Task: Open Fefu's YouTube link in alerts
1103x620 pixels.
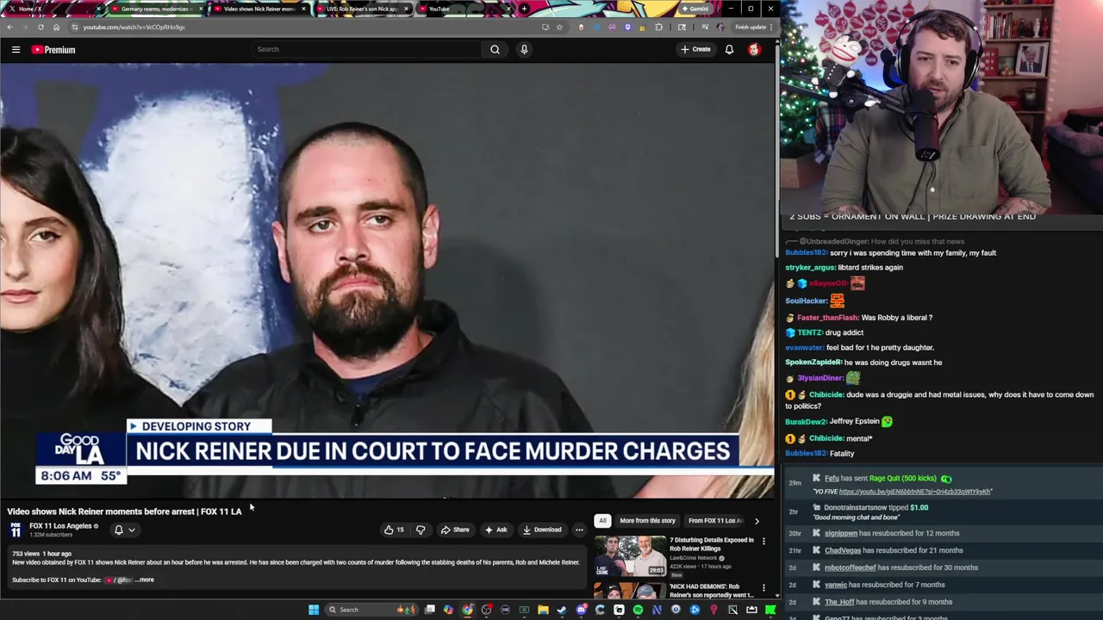Action: coord(914,492)
